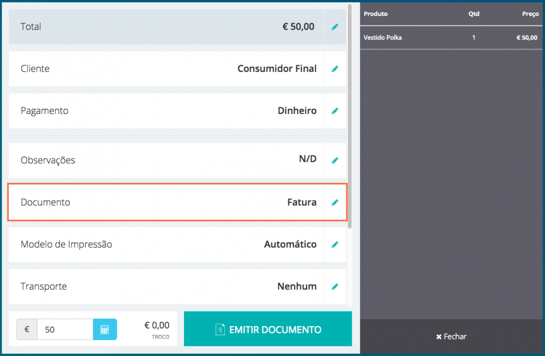This screenshot has width=545, height=356.
Task: Edit the Transporte pencil icon
Action: click(335, 286)
